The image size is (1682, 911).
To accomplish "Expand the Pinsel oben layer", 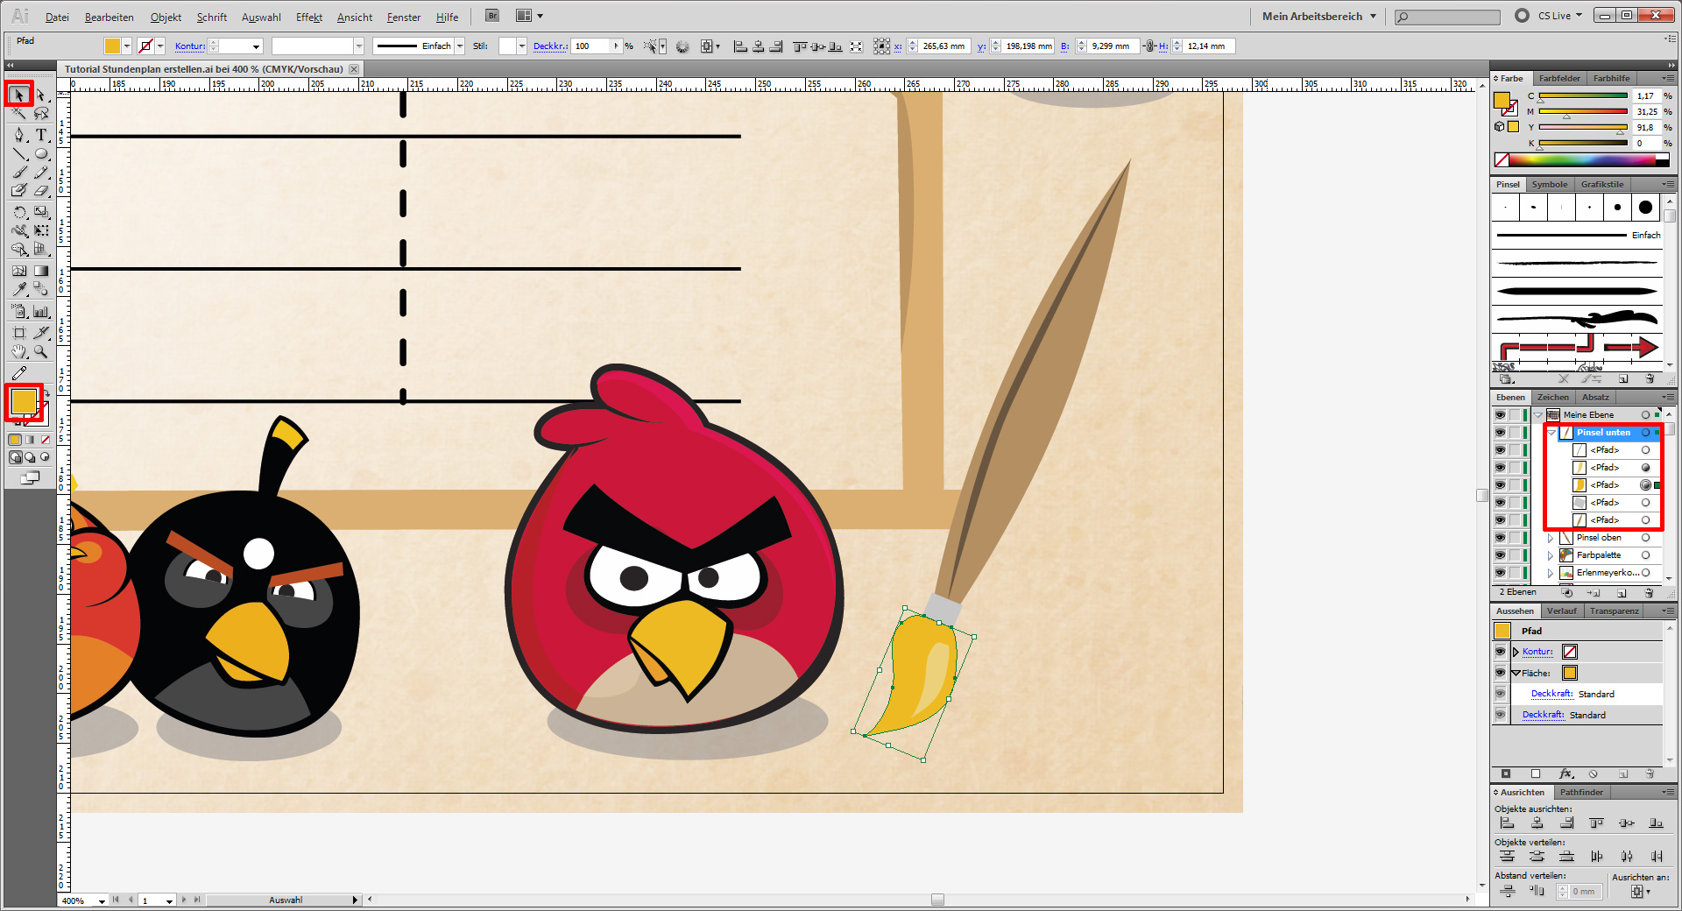I will click(x=1551, y=538).
